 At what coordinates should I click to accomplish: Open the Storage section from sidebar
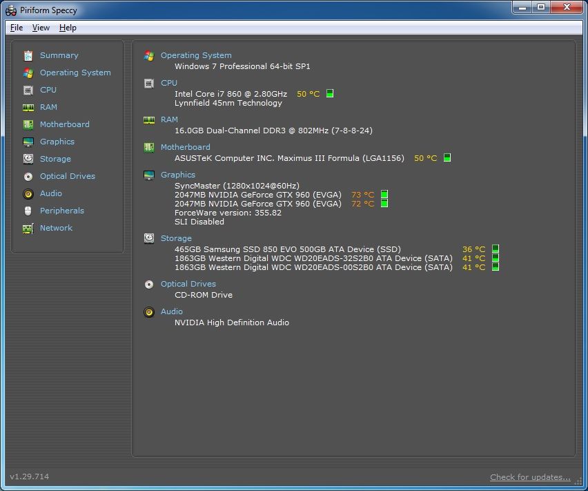click(x=55, y=159)
